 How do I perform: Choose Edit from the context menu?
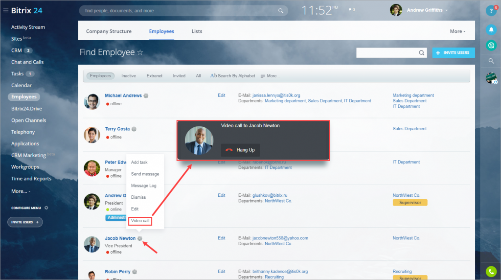(x=135, y=209)
